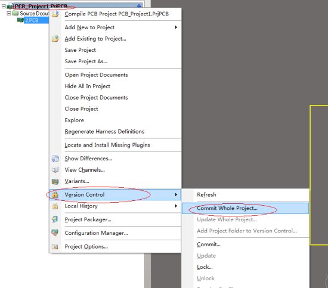Click the Show Differences icon

(55, 159)
